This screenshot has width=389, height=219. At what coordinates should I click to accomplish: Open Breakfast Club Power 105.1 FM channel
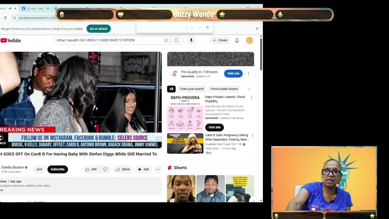[223, 144]
